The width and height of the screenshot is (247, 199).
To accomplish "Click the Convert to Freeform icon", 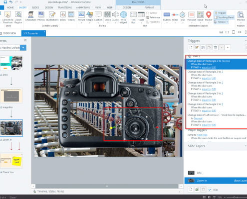I will pos(7,14).
